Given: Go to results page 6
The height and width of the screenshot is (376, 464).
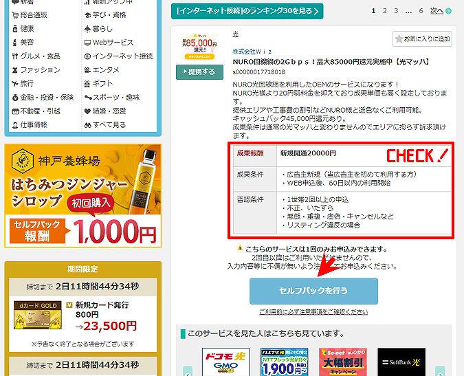Looking at the screenshot, I should [x=421, y=11].
